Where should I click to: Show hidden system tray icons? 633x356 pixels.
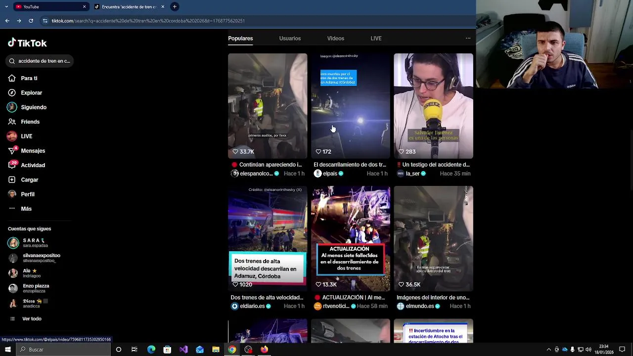tap(548, 350)
